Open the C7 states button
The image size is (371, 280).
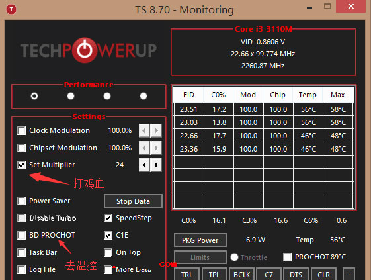(268, 275)
